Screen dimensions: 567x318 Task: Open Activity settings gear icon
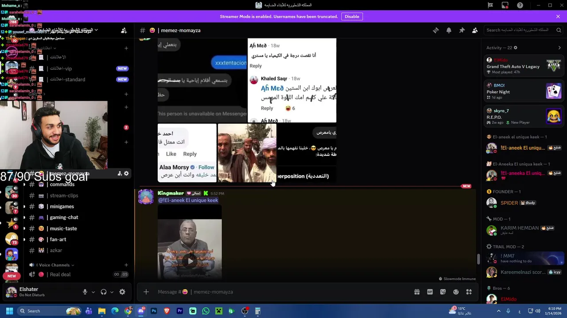(515, 48)
